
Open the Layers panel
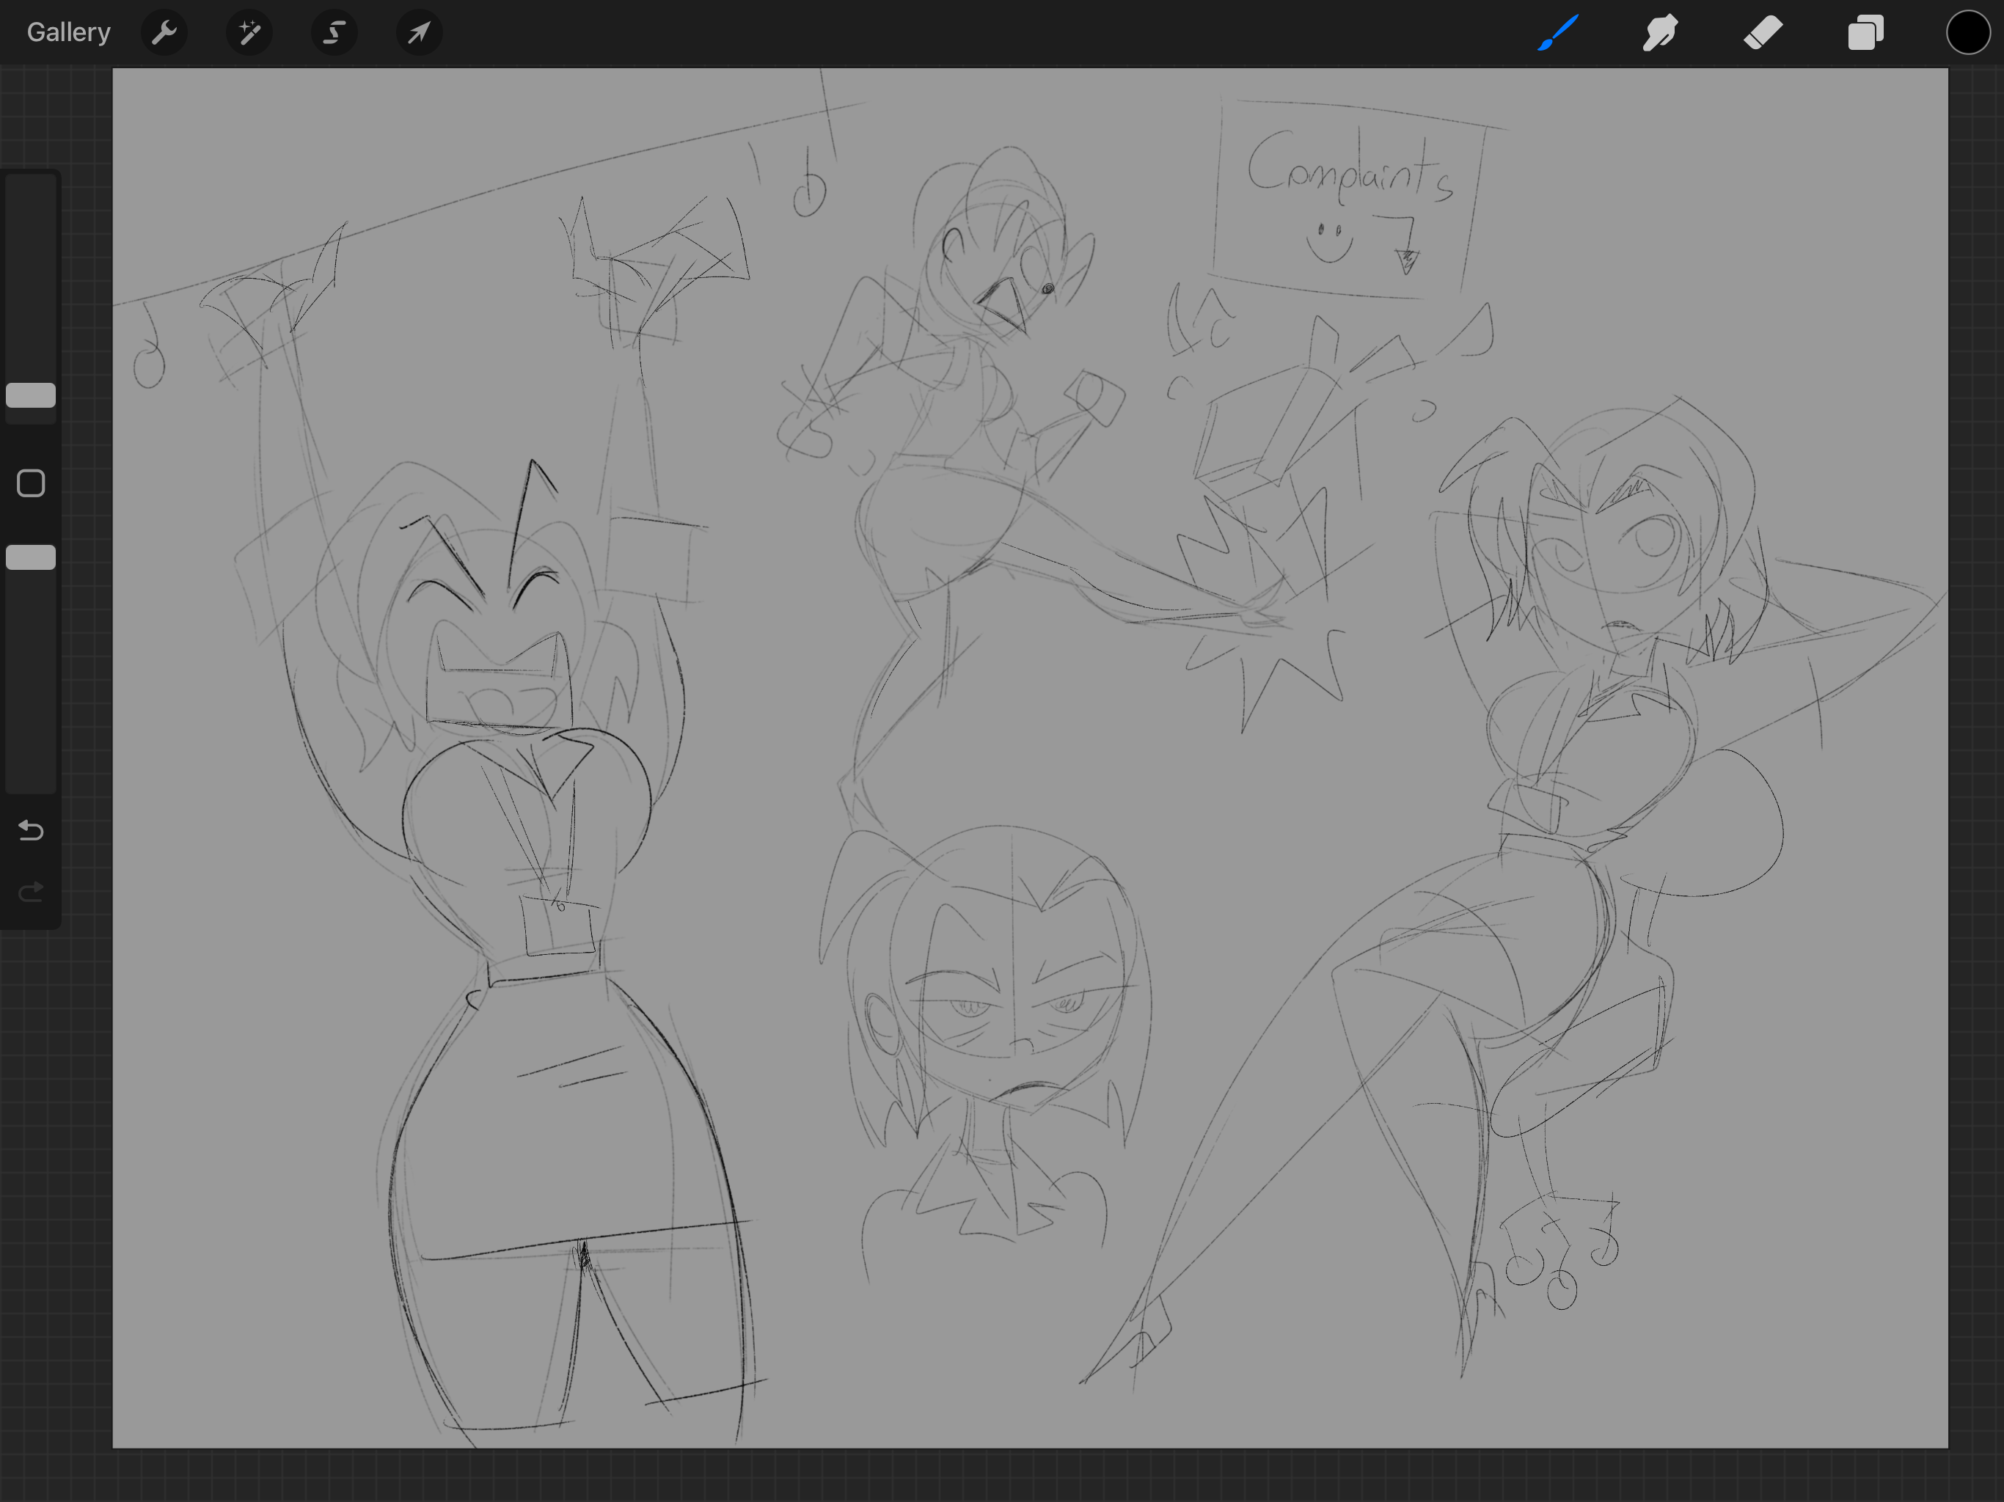(1865, 32)
